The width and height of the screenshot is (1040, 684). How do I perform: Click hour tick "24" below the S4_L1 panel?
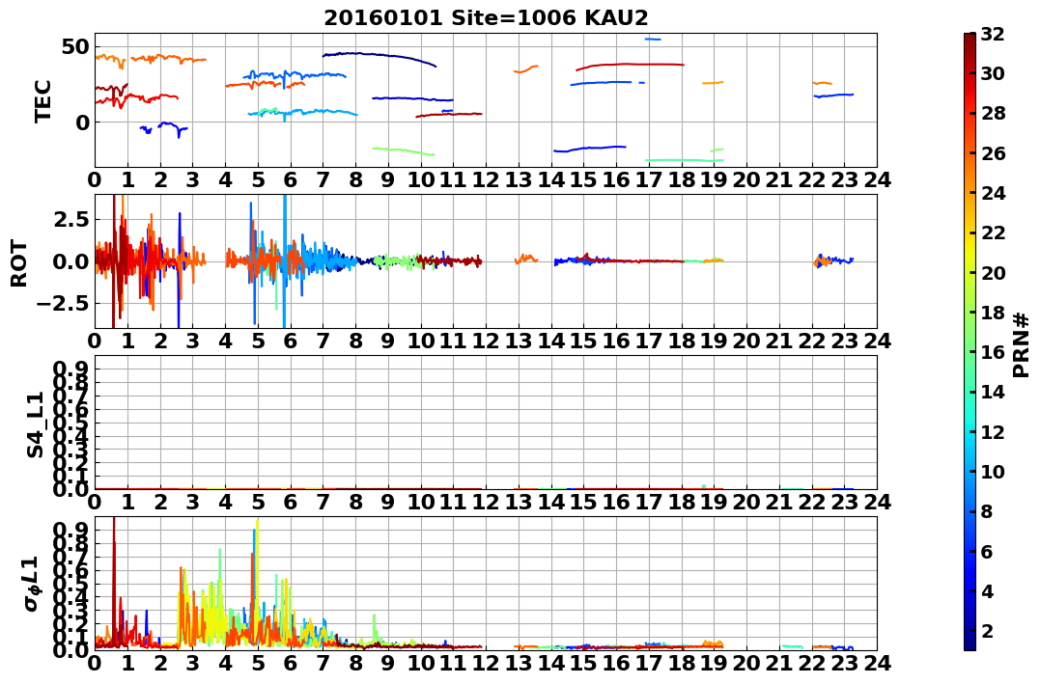coord(877,502)
